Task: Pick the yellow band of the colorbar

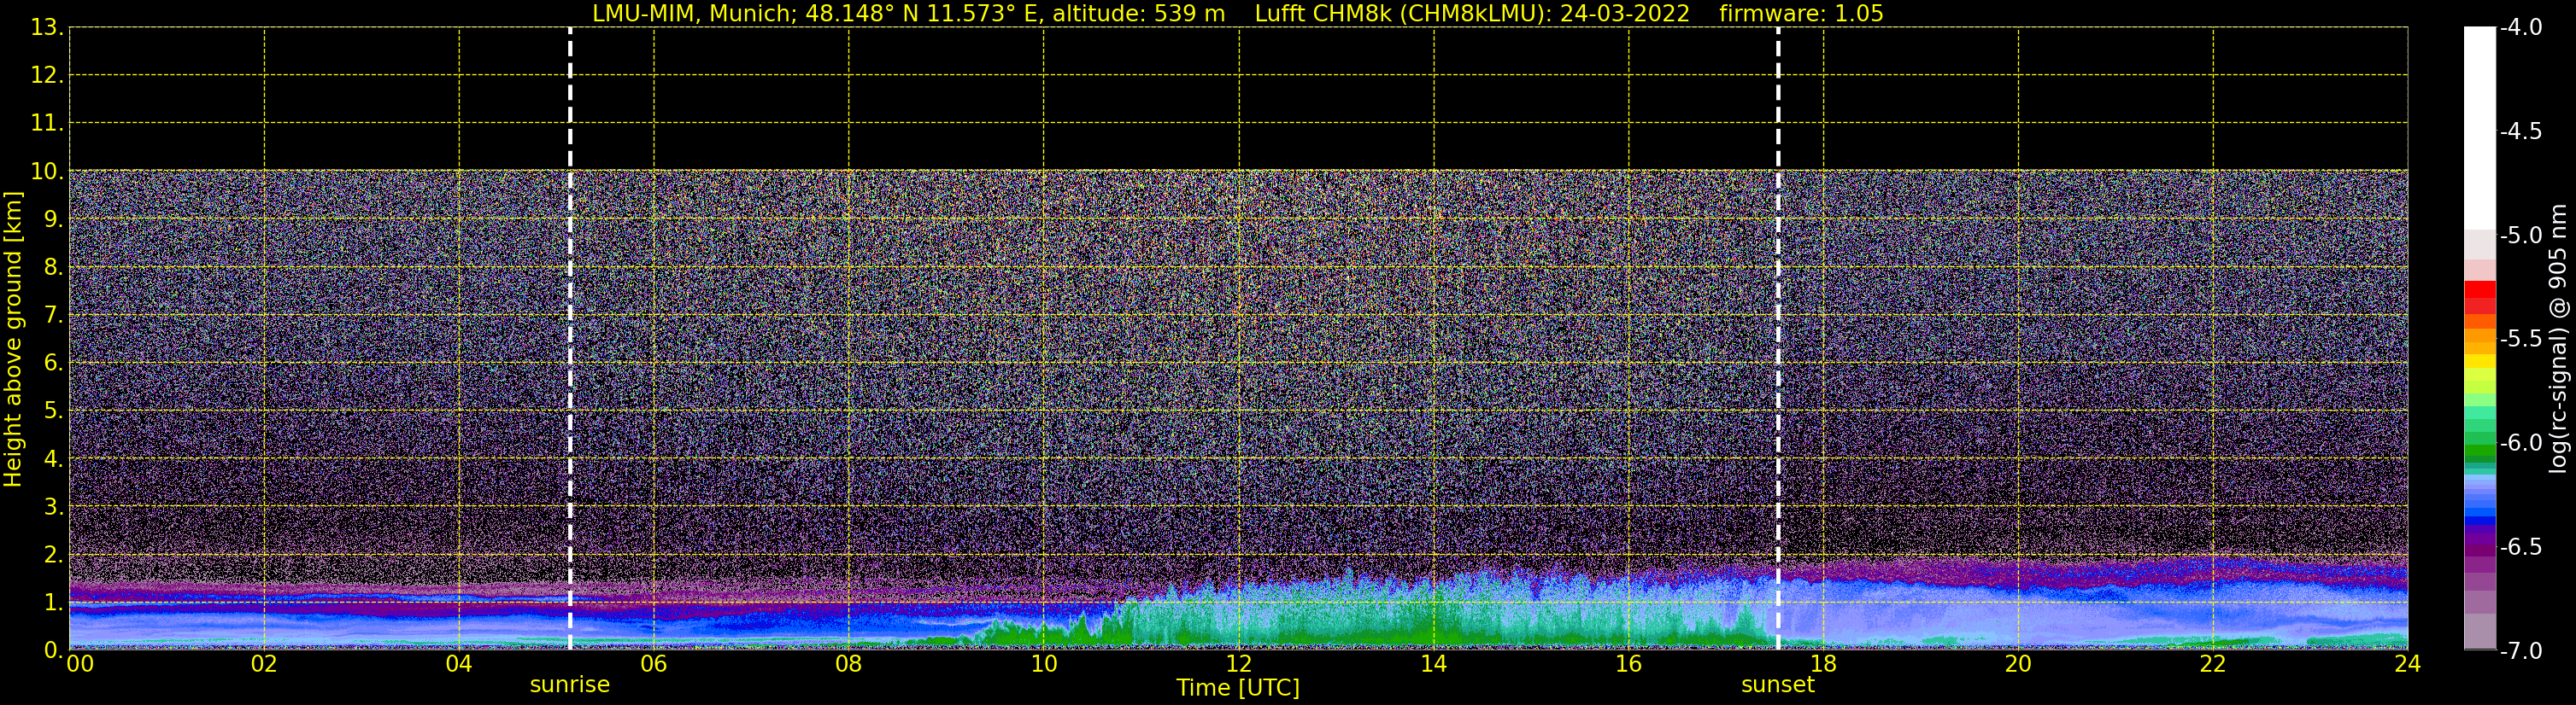Action: (x=2479, y=362)
